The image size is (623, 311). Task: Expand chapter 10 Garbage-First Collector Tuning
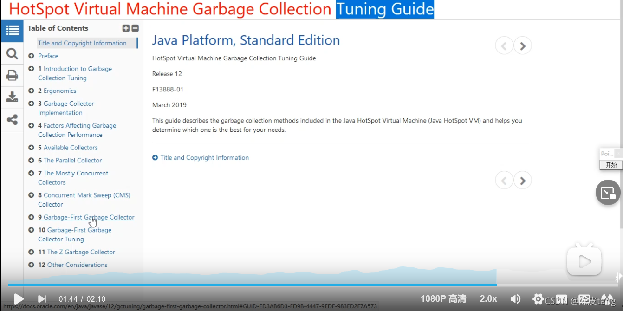tap(31, 230)
